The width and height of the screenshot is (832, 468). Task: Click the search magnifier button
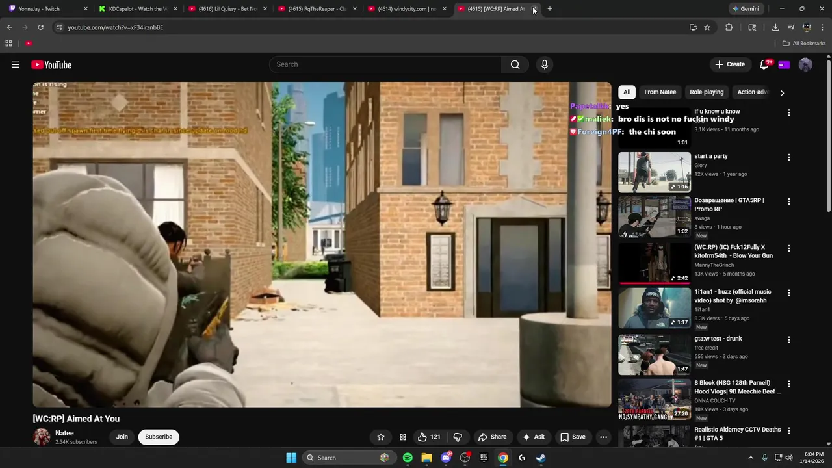tap(515, 64)
